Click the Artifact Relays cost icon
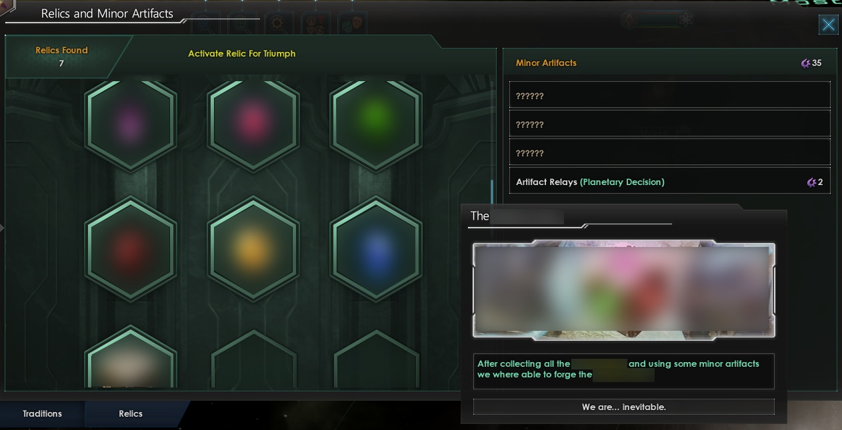 tap(811, 182)
